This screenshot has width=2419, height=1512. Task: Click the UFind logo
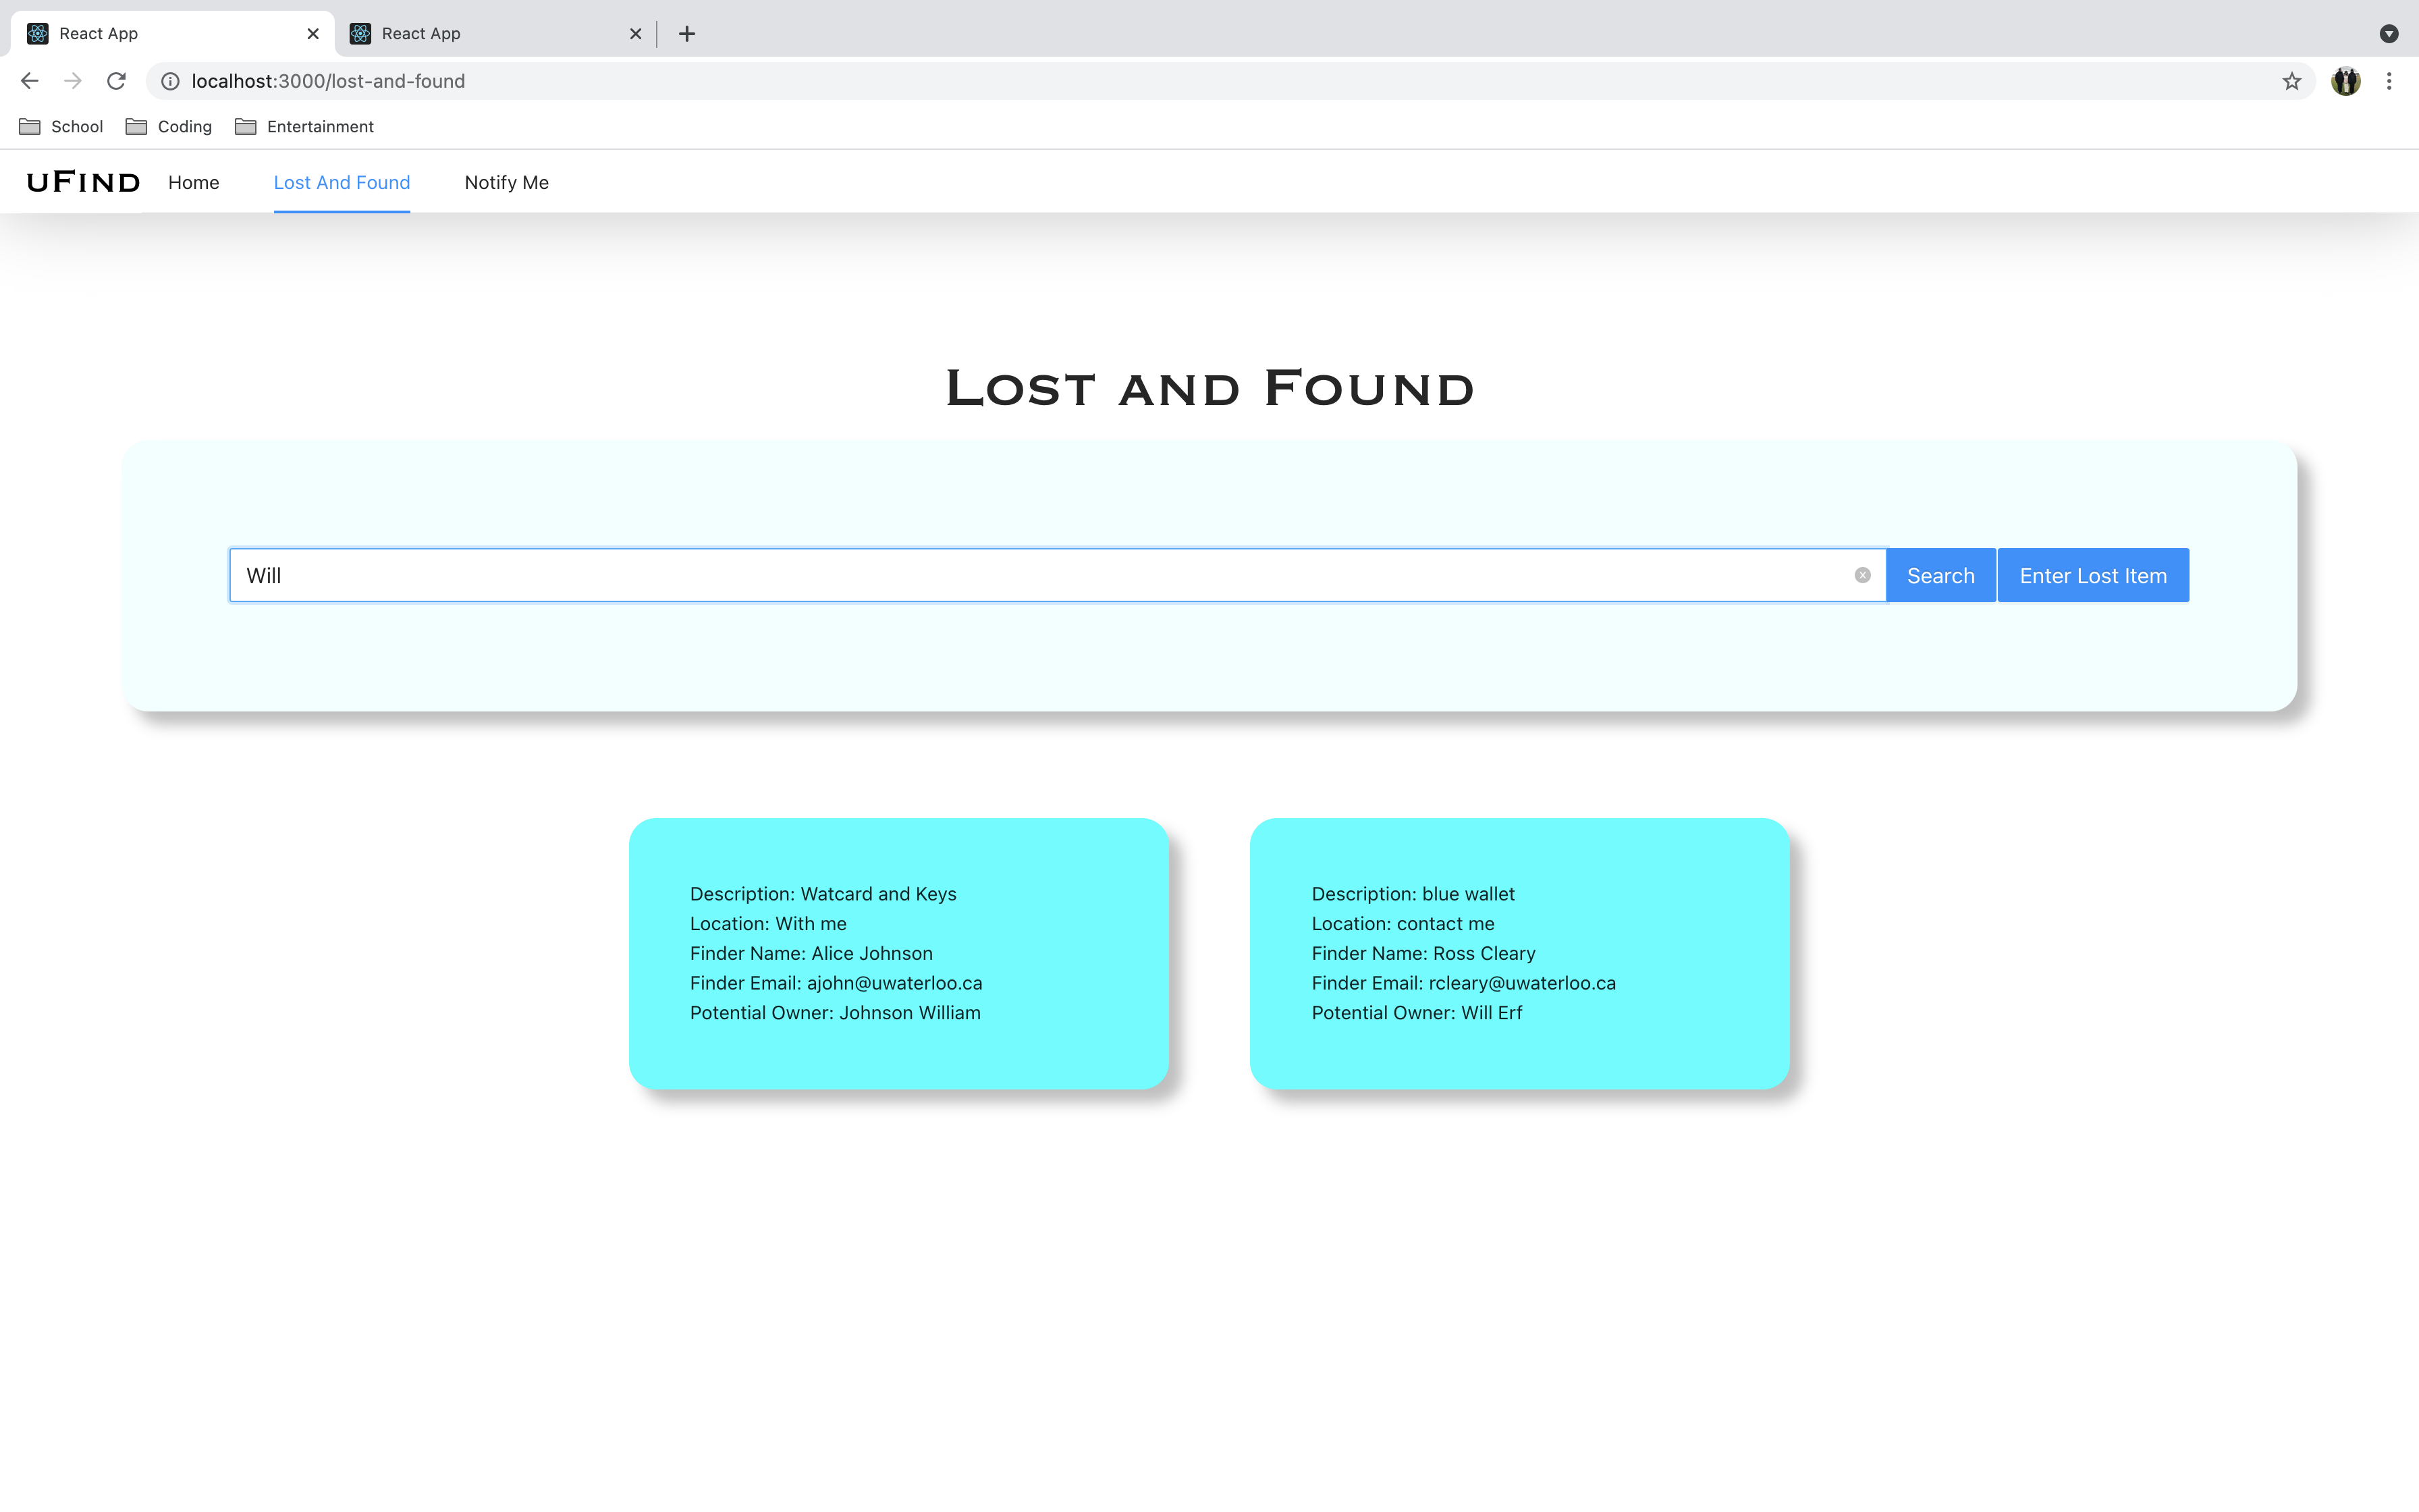[x=83, y=182]
